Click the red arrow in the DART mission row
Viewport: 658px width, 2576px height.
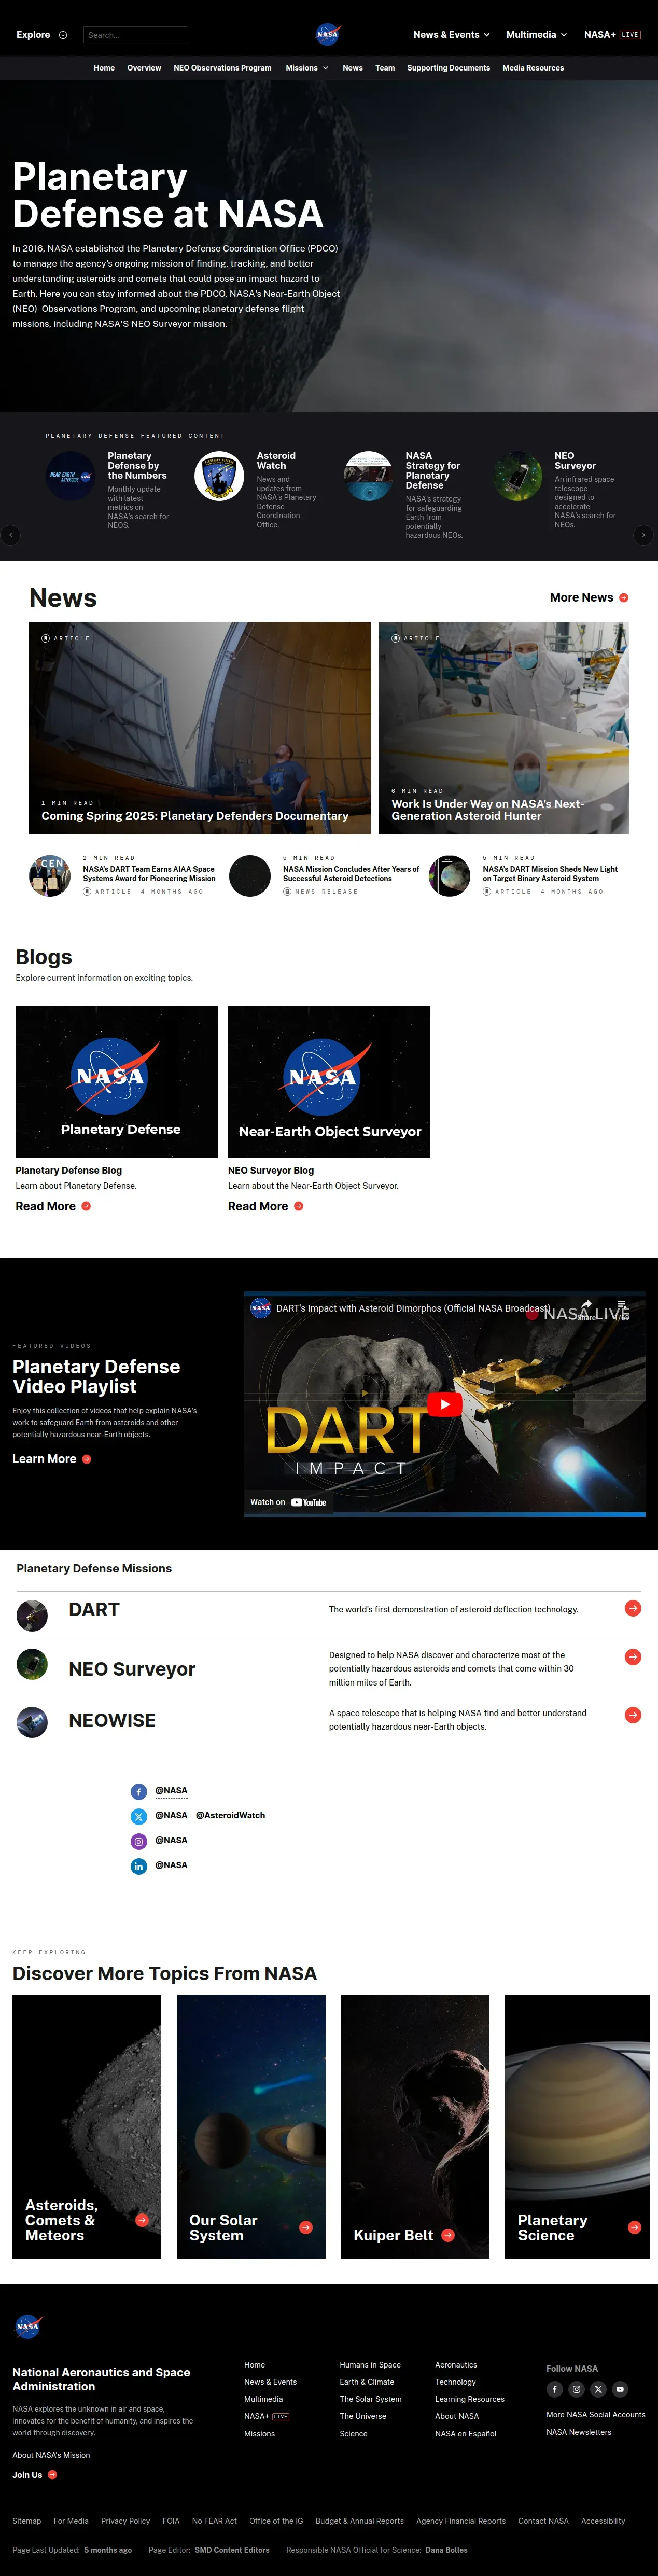click(633, 1608)
